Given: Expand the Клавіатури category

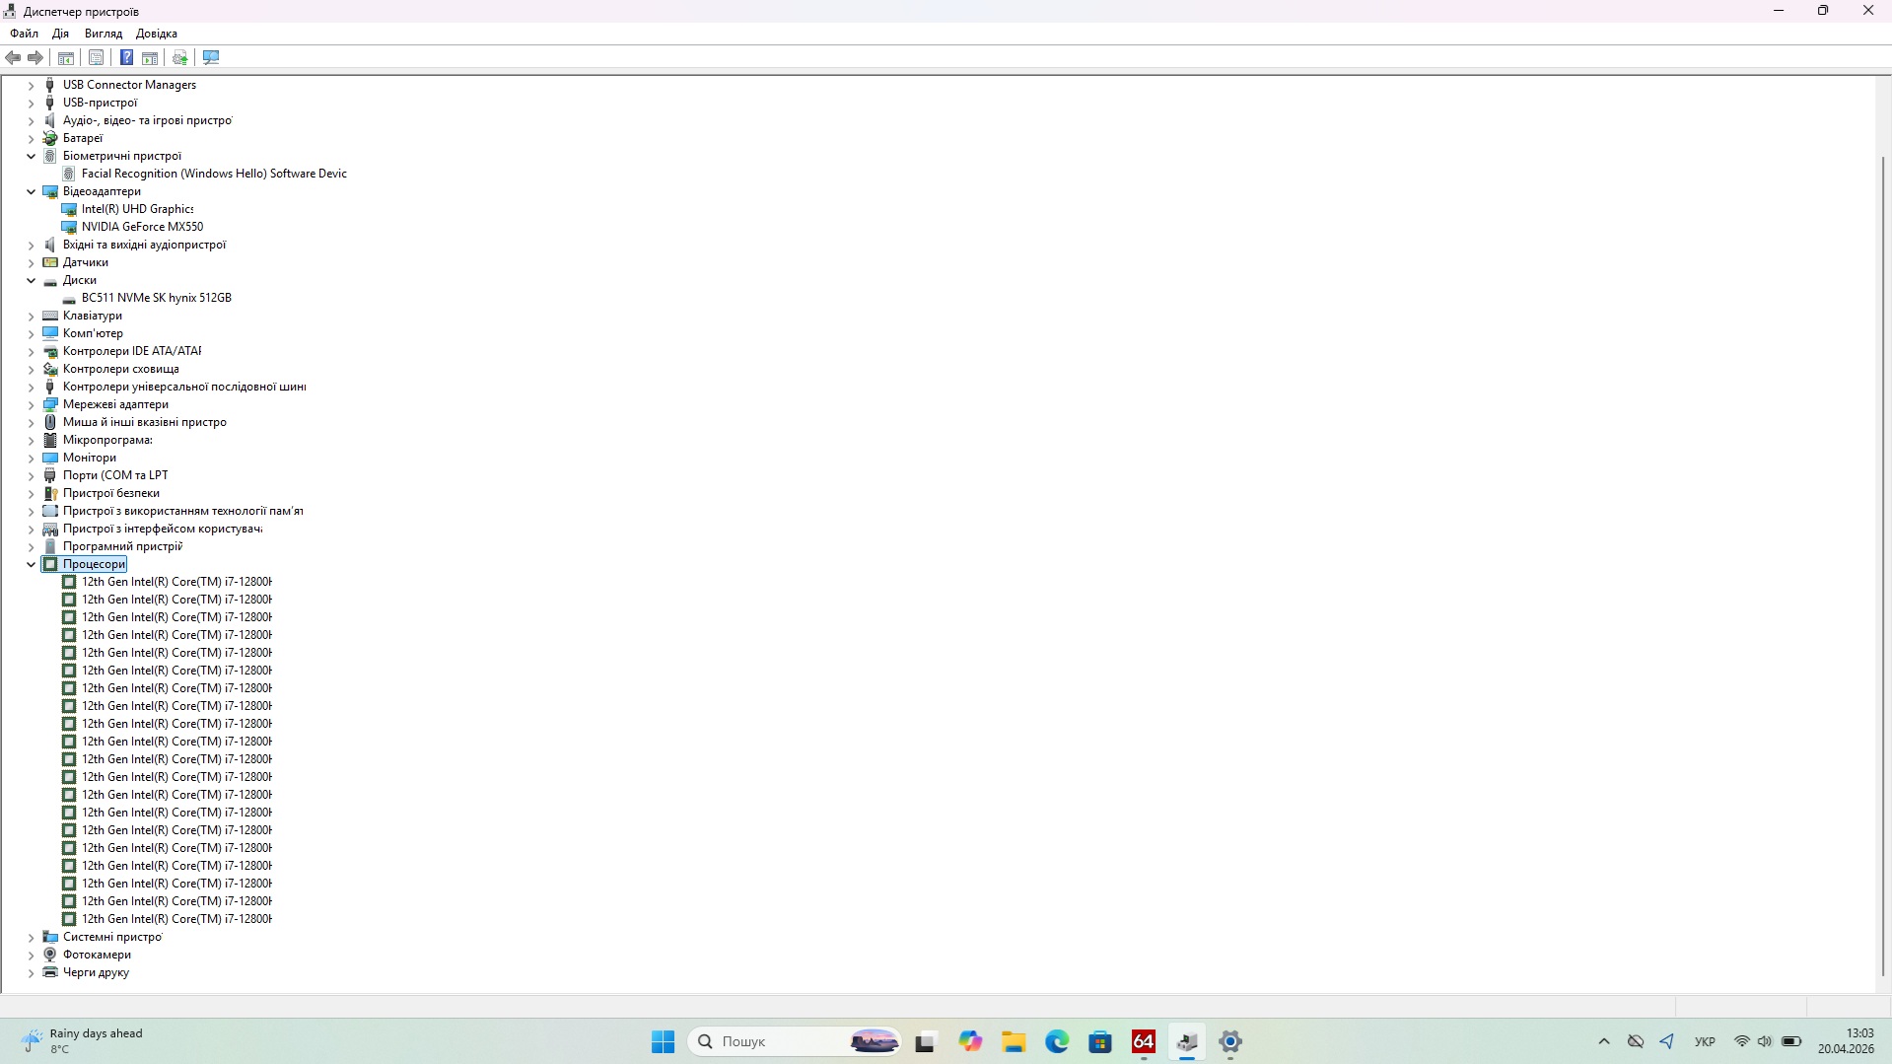Looking at the screenshot, I should (31, 317).
